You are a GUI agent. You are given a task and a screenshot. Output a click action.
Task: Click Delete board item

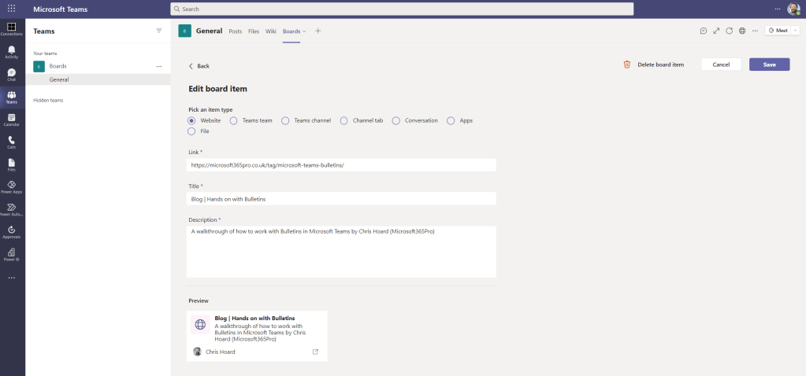[653, 65]
